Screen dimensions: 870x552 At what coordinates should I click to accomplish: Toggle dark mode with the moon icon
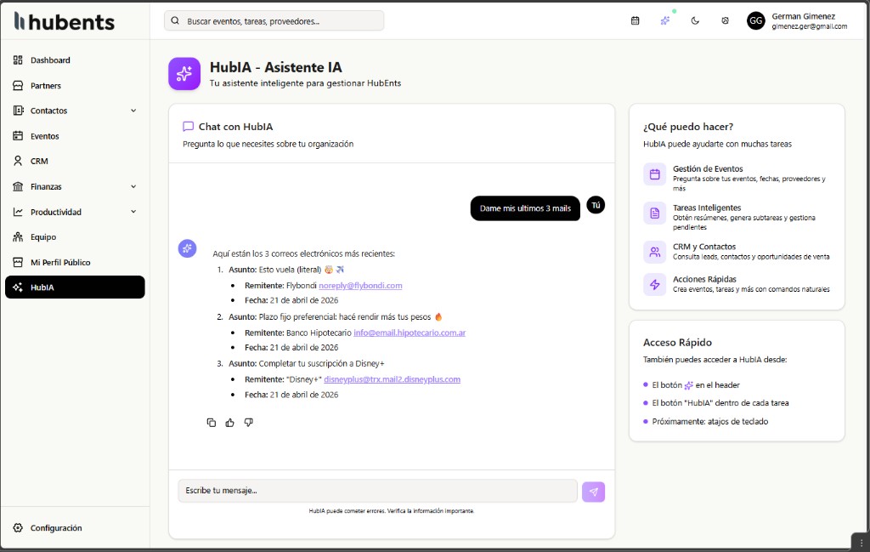695,20
